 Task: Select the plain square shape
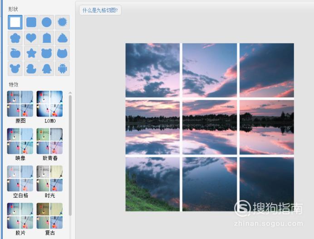(x=15, y=22)
